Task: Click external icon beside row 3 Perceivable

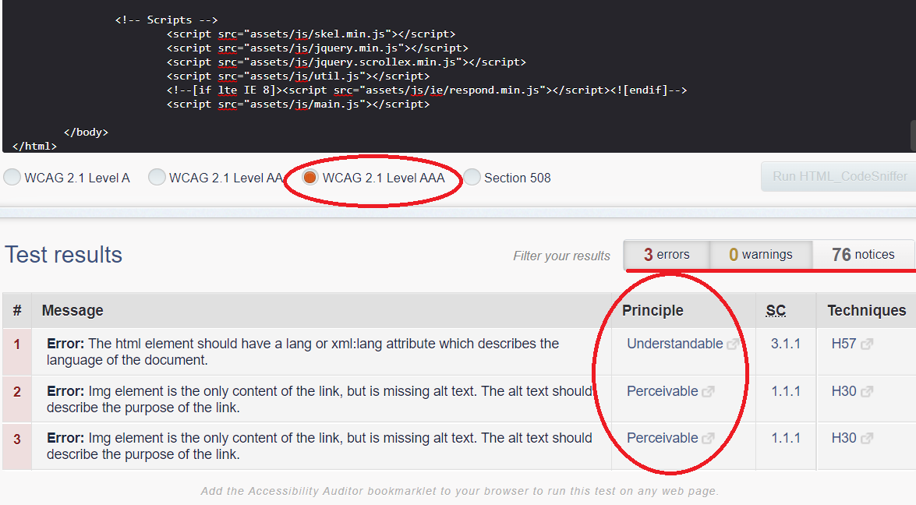Action: (x=708, y=439)
